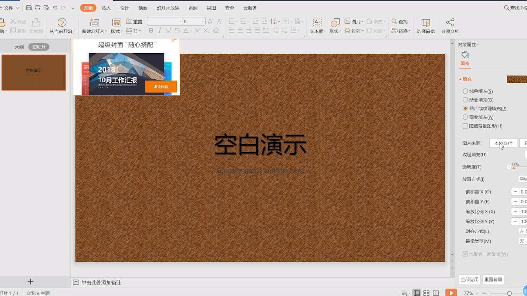Image resolution: width=527 pixels, height=296 pixels.
Task: Select Gradient fill (渐变填充) radio button
Action: [465, 100]
